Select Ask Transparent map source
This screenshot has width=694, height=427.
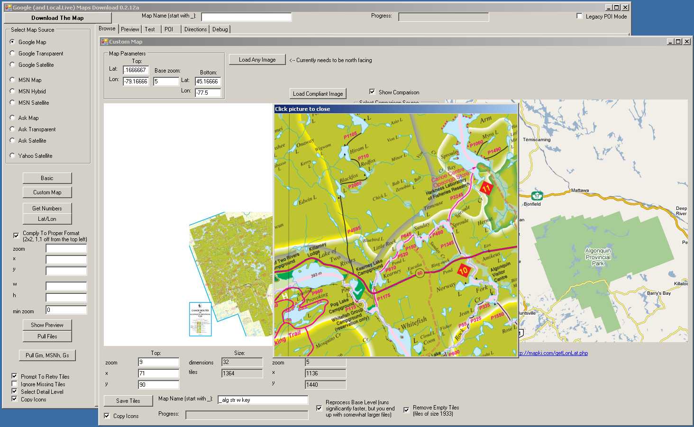click(x=12, y=129)
